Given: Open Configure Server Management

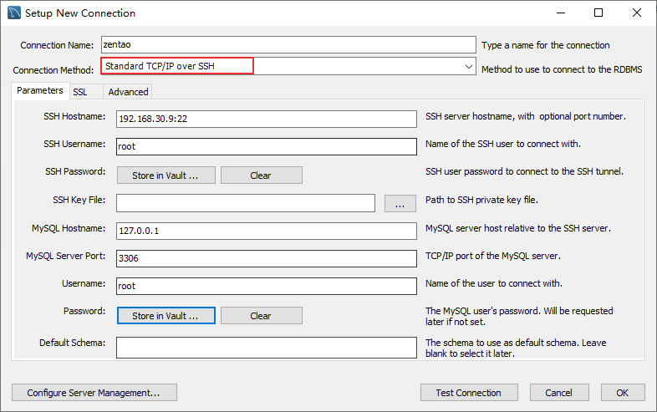Looking at the screenshot, I should tap(94, 393).
